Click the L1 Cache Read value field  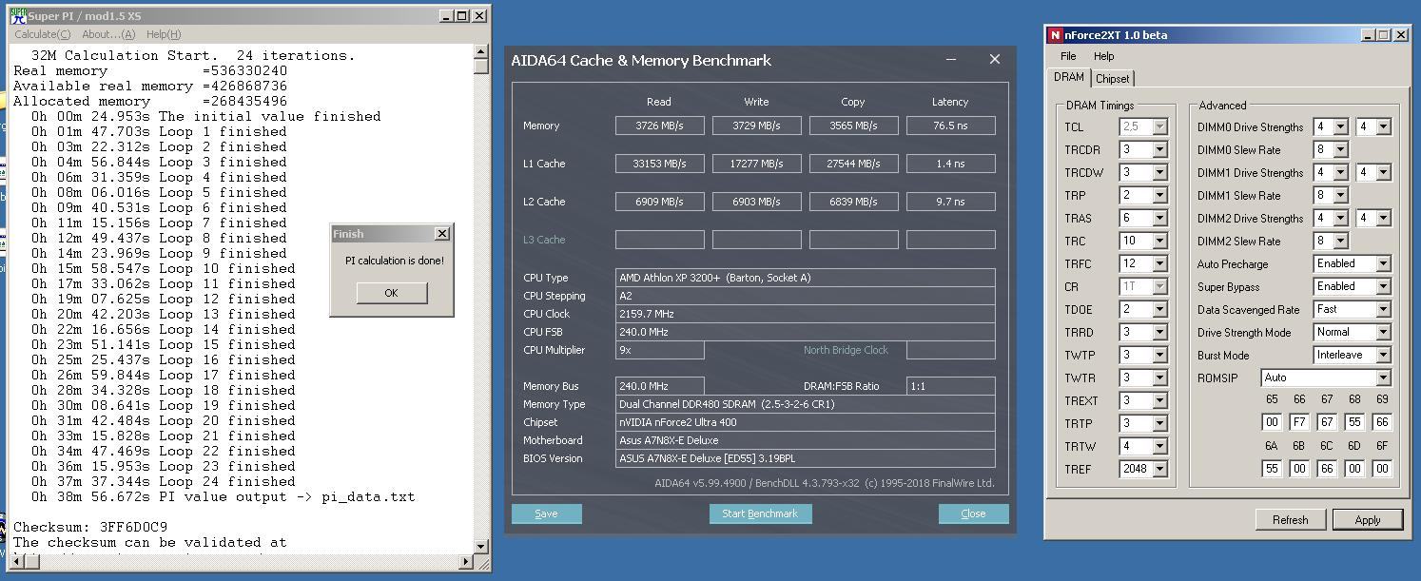coord(660,164)
